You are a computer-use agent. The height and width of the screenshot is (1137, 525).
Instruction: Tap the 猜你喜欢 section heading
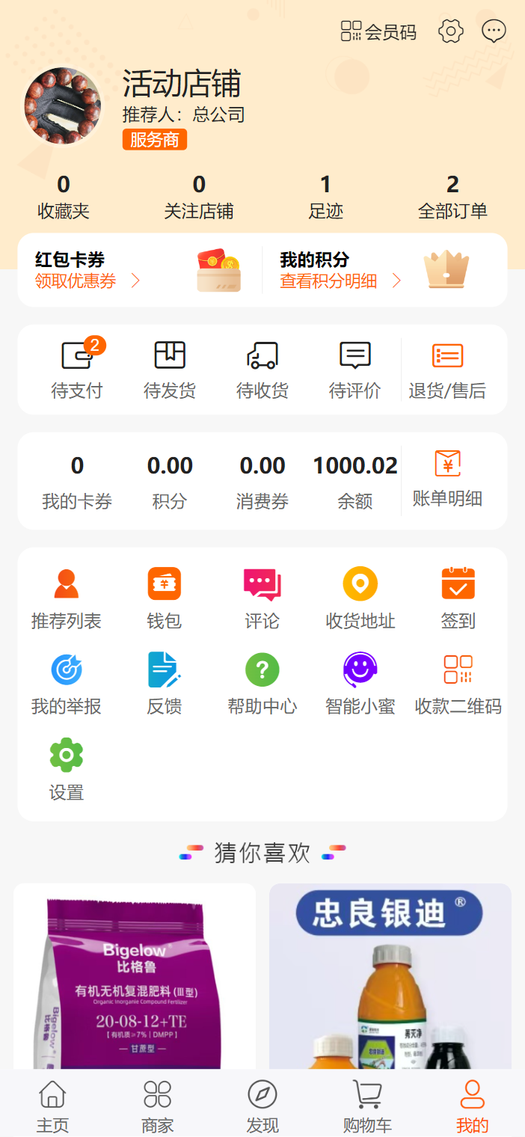point(262,853)
